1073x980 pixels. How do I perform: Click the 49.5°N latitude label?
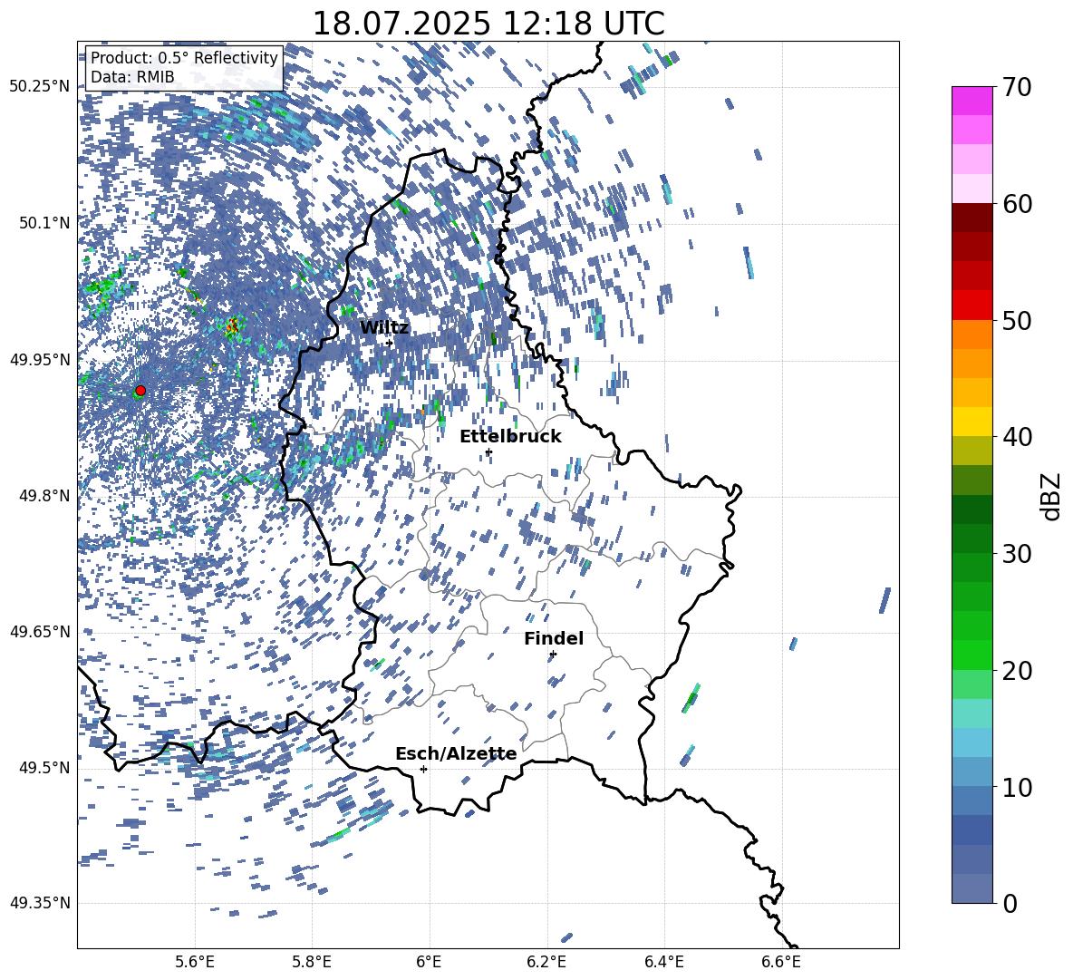tap(44, 768)
